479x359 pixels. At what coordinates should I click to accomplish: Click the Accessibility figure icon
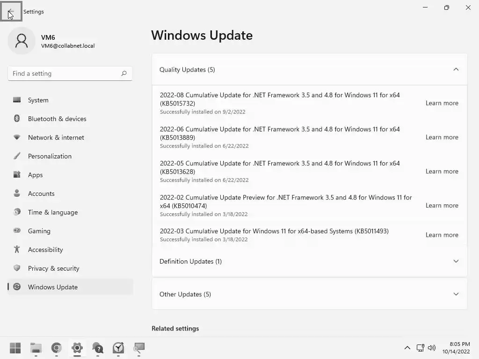(x=17, y=250)
